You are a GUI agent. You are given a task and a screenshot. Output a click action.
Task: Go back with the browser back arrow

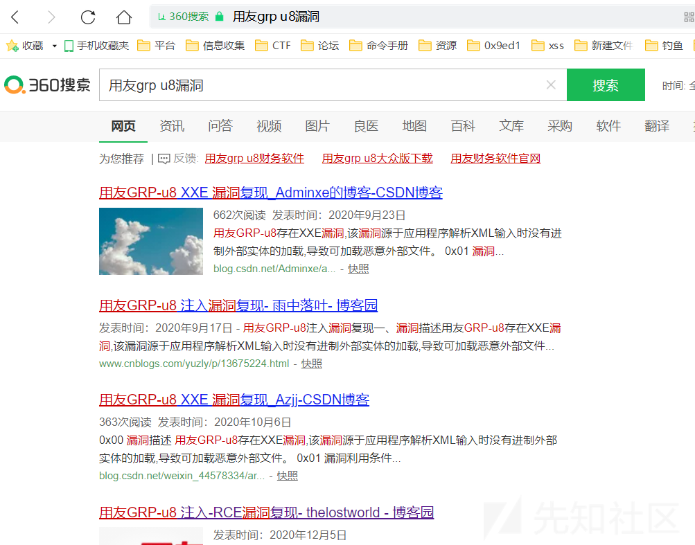tap(15, 17)
